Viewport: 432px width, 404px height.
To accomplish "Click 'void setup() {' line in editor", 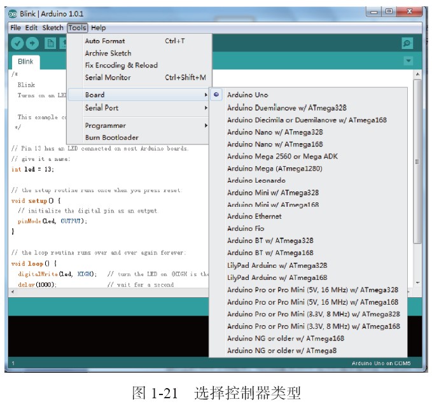I will click(x=36, y=201).
